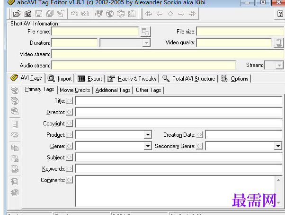Click the bracket button beside Video quality

pyautogui.click(x=279, y=43)
